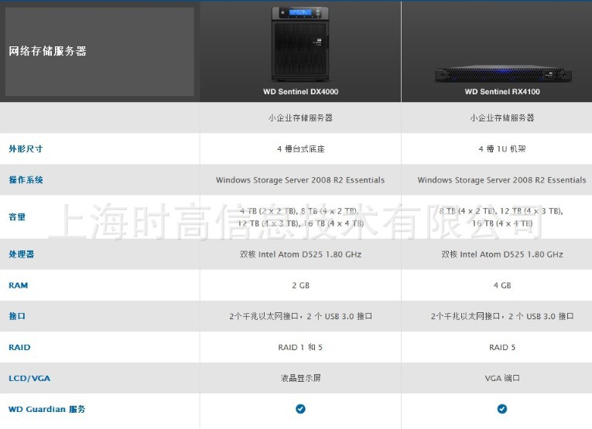
Task: Click the 4 GB RAM value
Action: 502,285
